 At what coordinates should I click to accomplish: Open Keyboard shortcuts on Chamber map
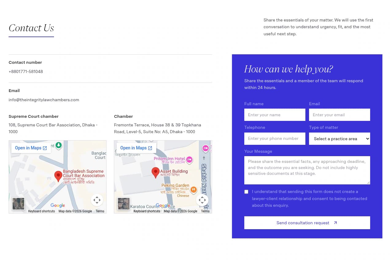(x=147, y=211)
